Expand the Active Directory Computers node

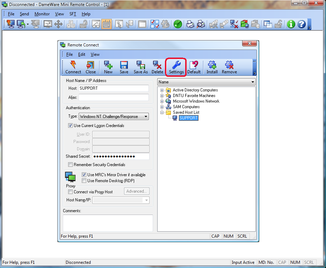[x=161, y=90]
